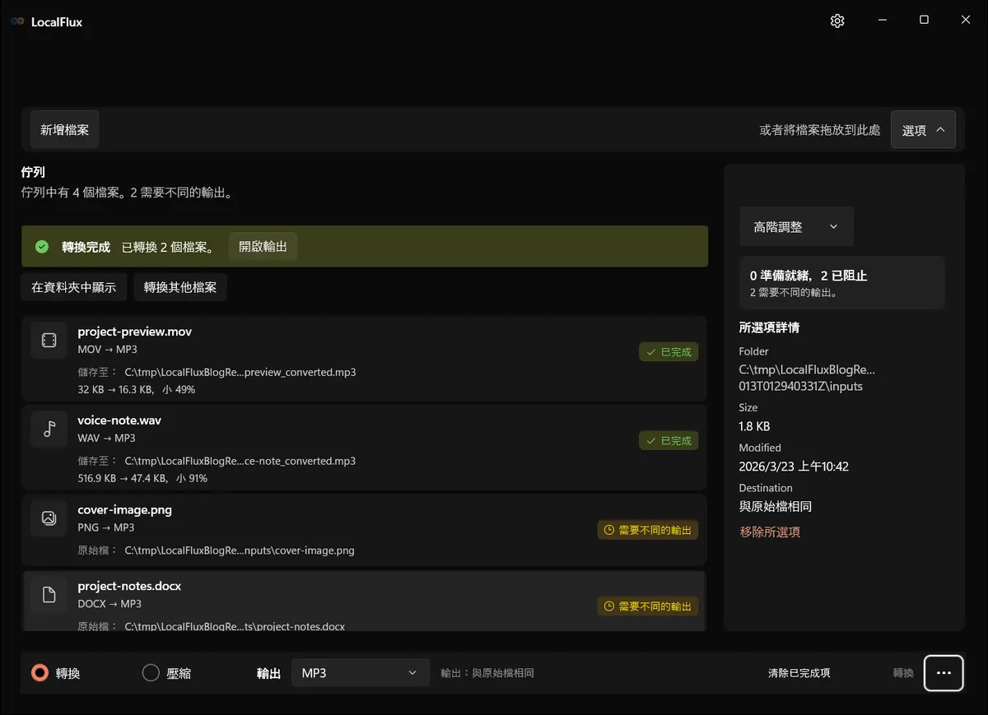The height and width of the screenshot is (715, 988).
Task: Click the folder path in 所選項詳情
Action: click(x=807, y=378)
